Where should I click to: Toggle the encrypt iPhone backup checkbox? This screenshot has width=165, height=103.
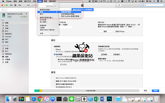tap(57, 60)
